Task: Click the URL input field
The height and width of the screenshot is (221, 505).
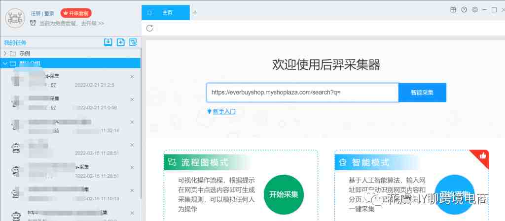Action: pos(302,93)
